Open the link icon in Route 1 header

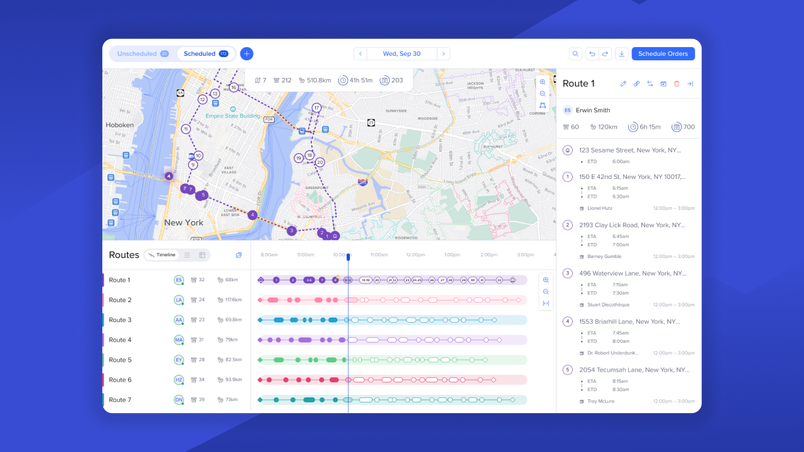tap(636, 83)
